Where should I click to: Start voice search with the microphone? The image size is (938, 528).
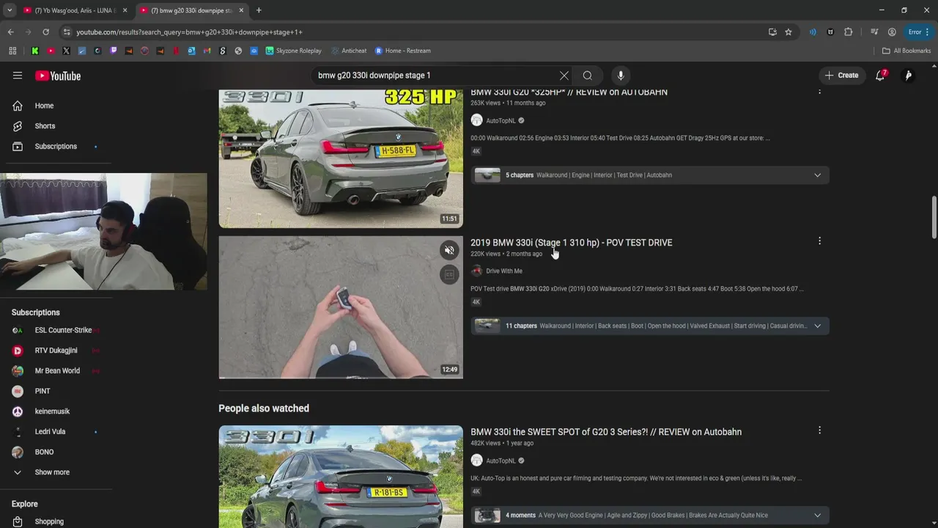point(621,76)
